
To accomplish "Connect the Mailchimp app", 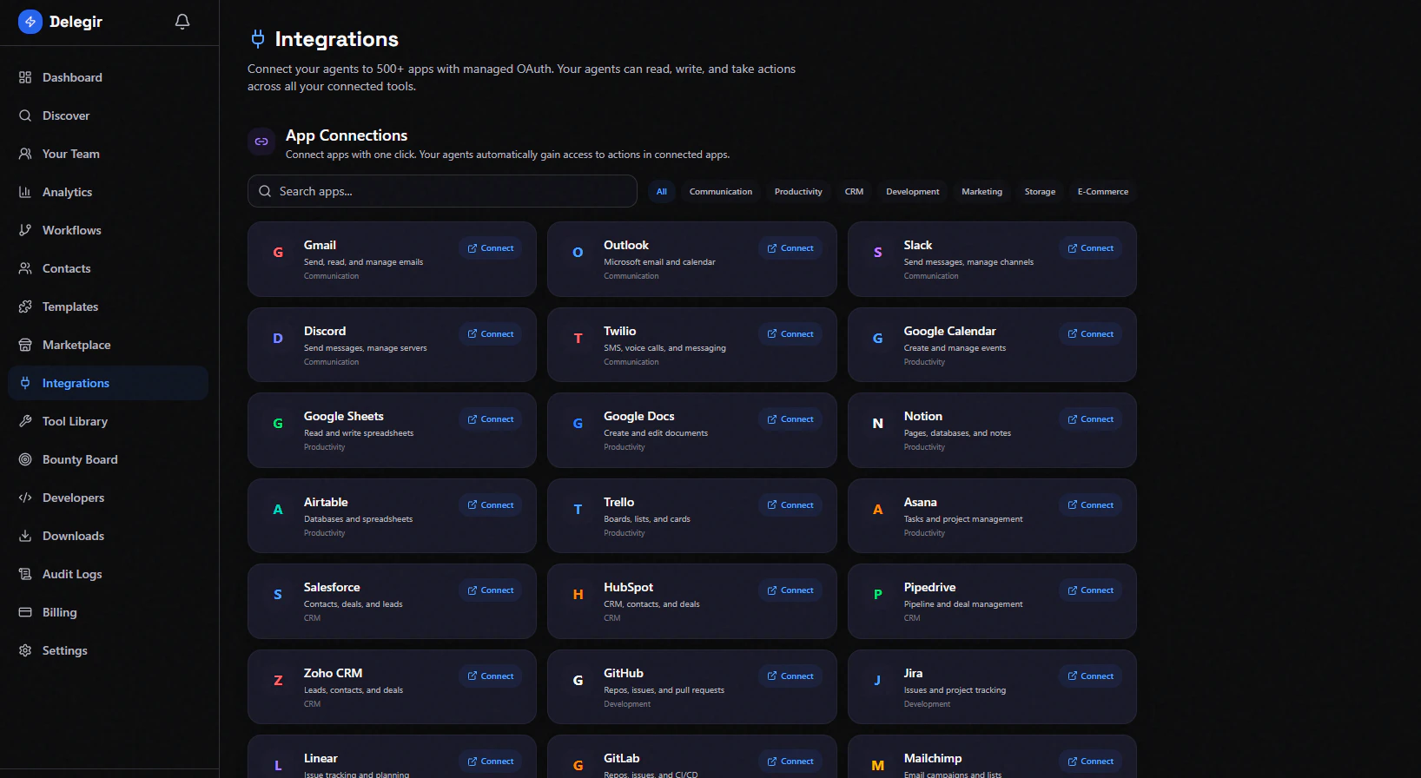I will pos(1090,762).
